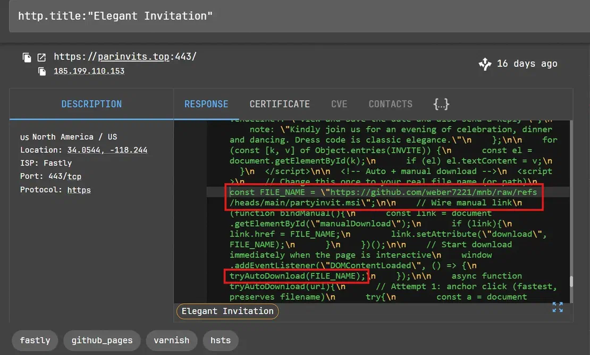Click the ISP: Fastly text
Viewport: 590px width, 355px height.
click(x=46, y=163)
